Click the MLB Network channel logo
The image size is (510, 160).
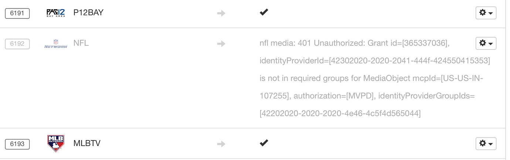pyautogui.click(x=56, y=143)
